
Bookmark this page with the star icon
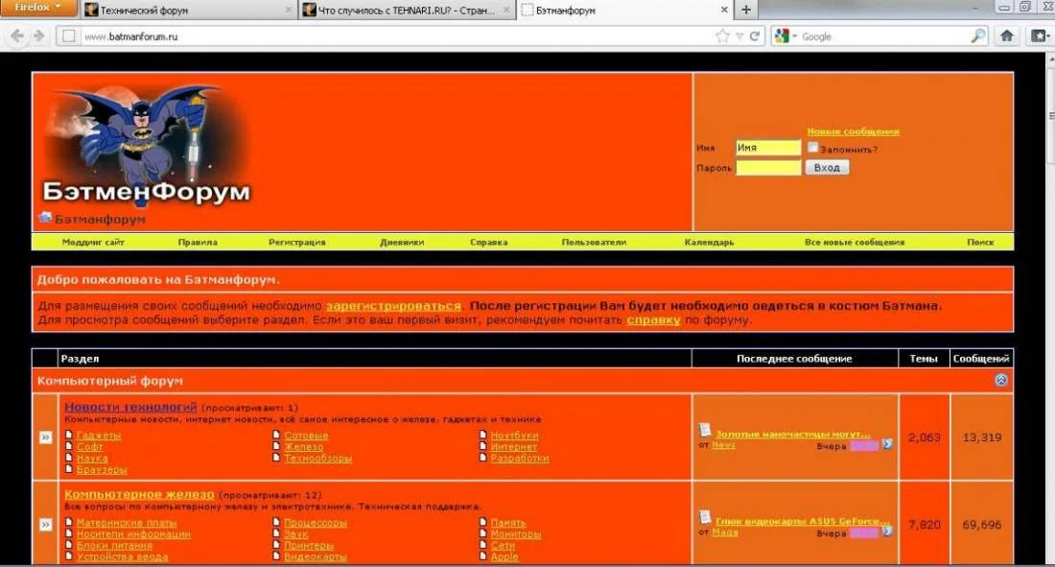tap(722, 36)
